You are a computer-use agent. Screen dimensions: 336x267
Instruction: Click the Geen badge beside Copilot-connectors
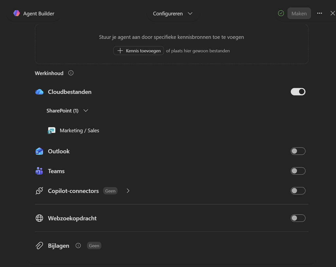(110, 191)
